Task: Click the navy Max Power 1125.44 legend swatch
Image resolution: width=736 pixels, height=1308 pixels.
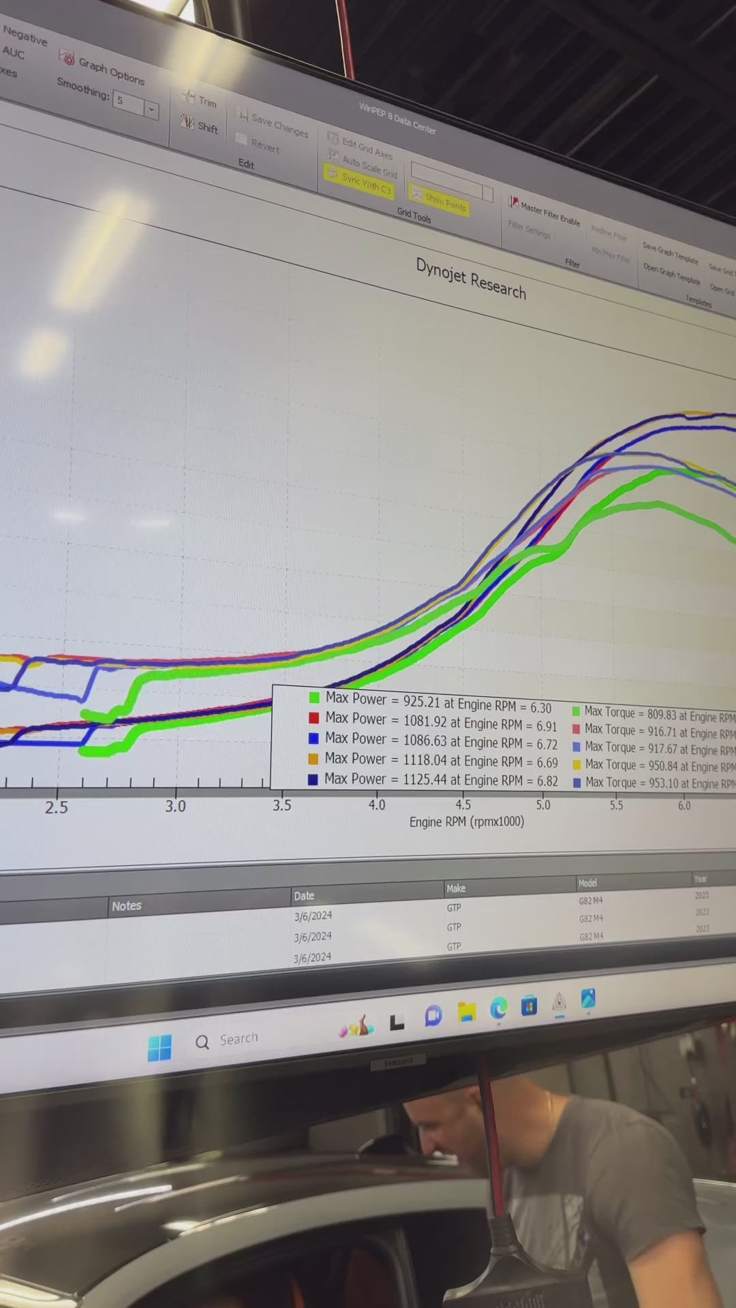Action: pos(313,779)
